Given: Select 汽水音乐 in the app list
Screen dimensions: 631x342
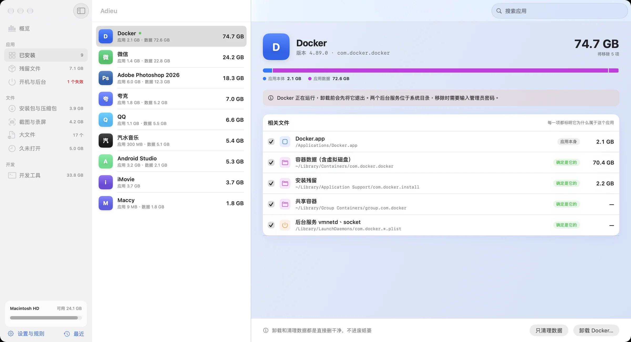Looking at the screenshot, I should pyautogui.click(x=171, y=140).
